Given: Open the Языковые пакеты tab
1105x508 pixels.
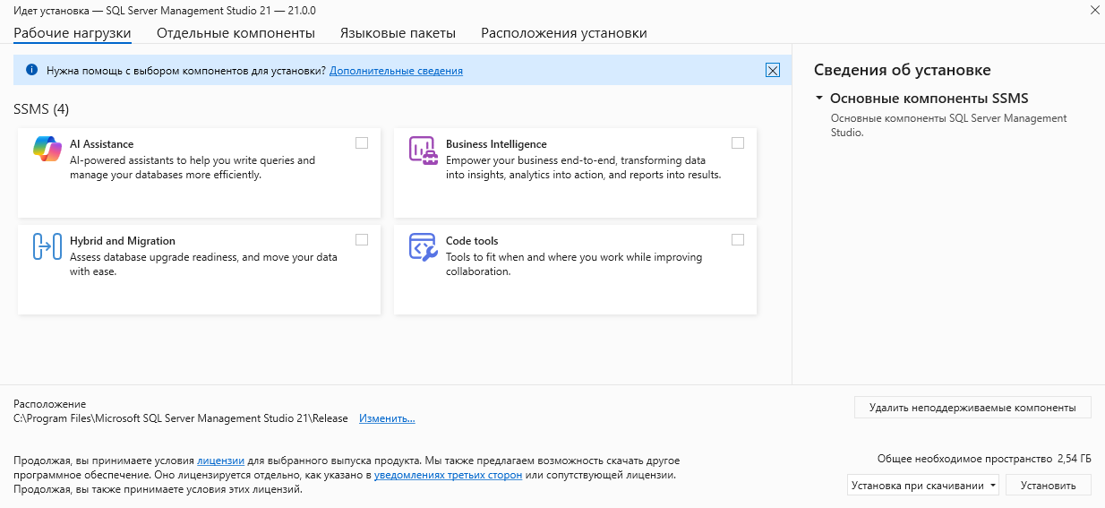Looking at the screenshot, I should [x=398, y=33].
